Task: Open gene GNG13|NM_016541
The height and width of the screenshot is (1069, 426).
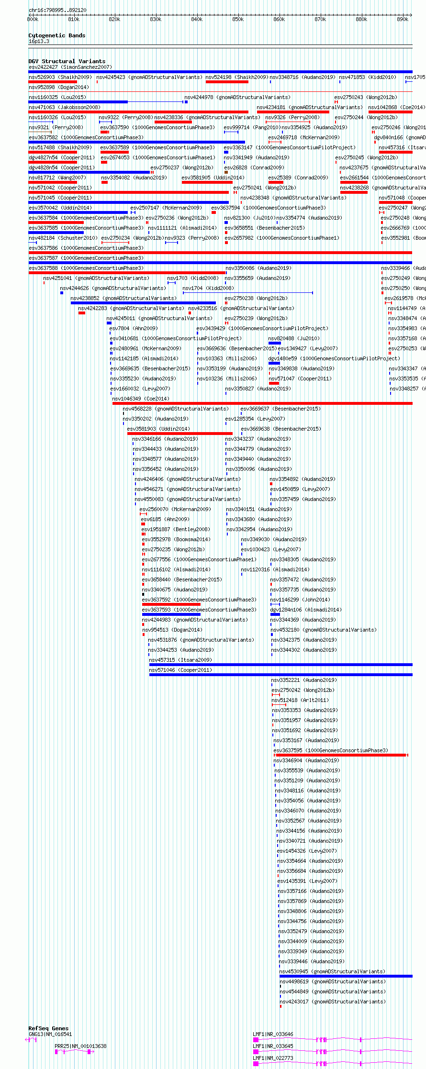Action: coord(50,1035)
